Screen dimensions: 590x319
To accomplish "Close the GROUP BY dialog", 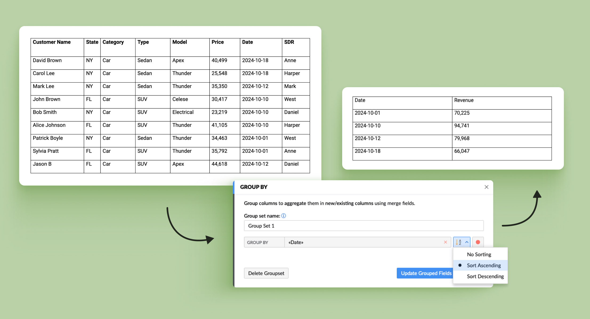I will click(x=486, y=187).
